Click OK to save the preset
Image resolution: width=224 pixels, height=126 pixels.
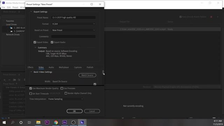(75, 111)
